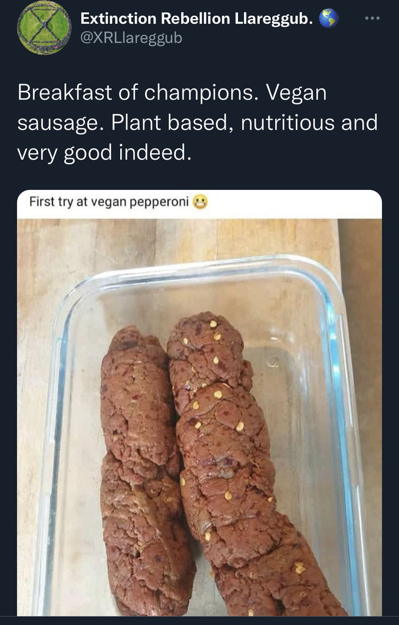Select the 'Breakfast of champions' tweet line
This screenshot has width=399, height=625.
pyautogui.click(x=172, y=93)
